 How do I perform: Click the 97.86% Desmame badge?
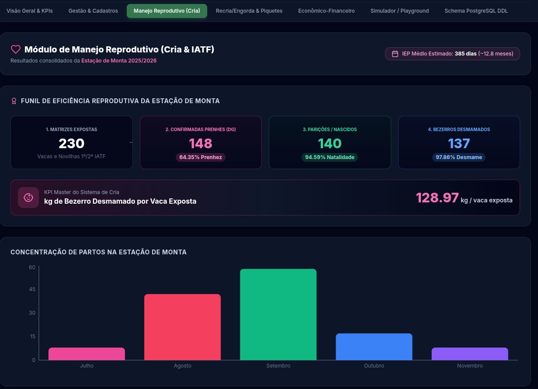[459, 157]
